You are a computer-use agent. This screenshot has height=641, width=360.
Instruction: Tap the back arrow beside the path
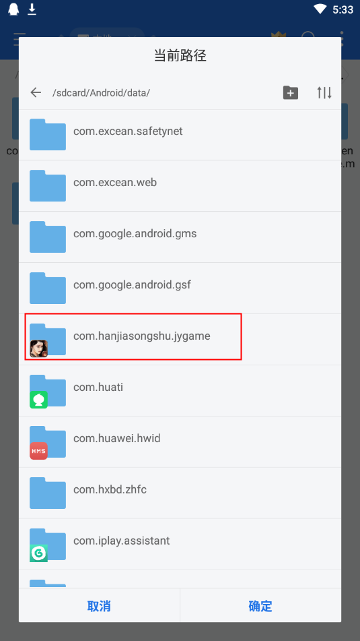pos(36,93)
